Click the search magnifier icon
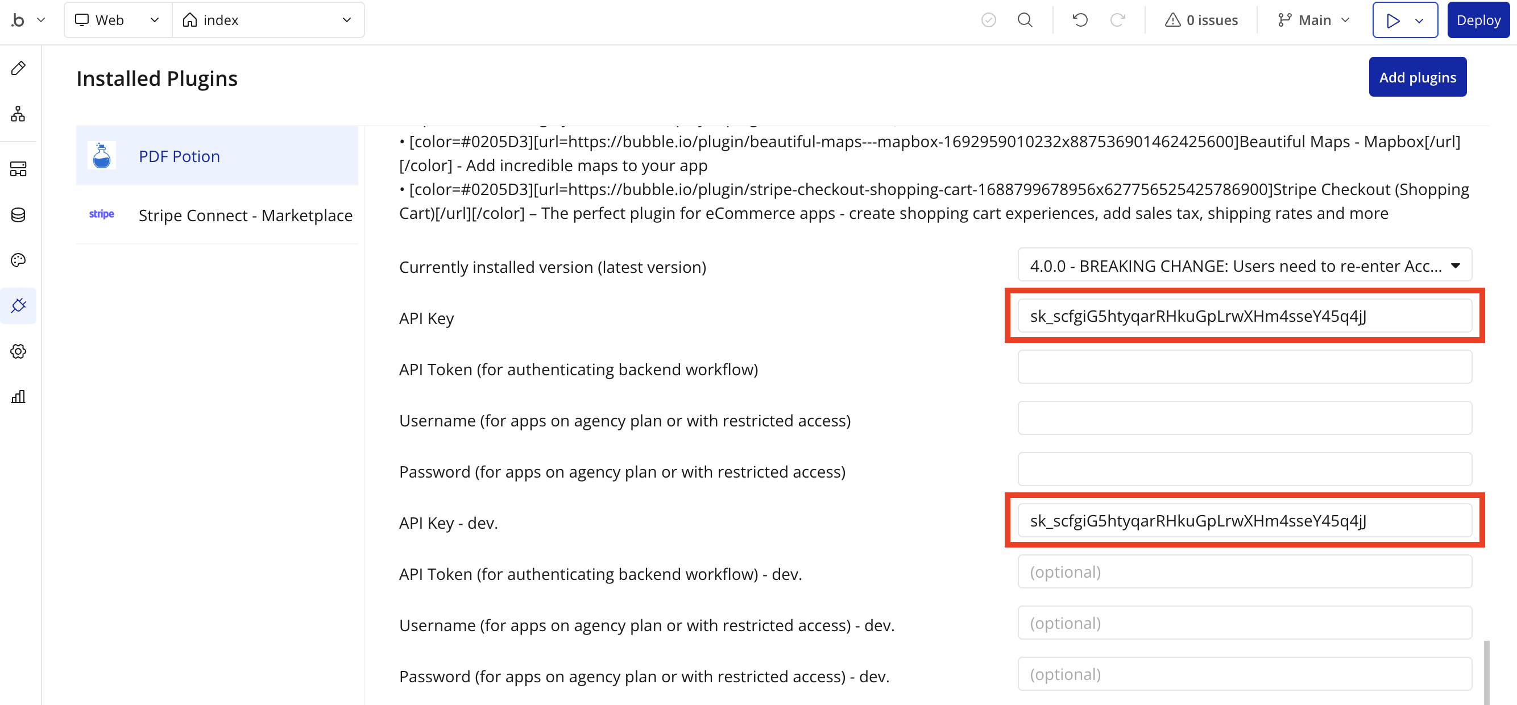The height and width of the screenshot is (705, 1517). (x=1025, y=20)
